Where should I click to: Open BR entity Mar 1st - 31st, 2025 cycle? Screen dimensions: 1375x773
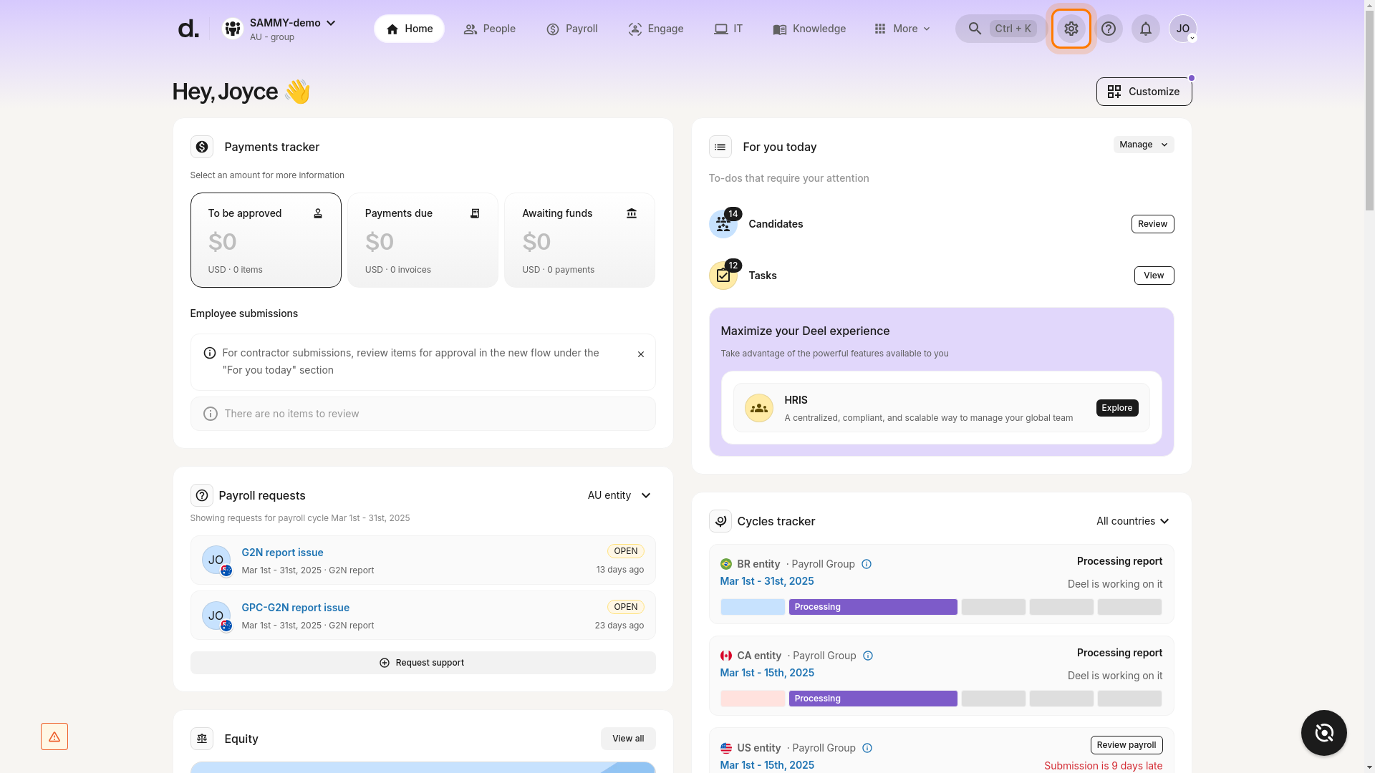tap(766, 581)
